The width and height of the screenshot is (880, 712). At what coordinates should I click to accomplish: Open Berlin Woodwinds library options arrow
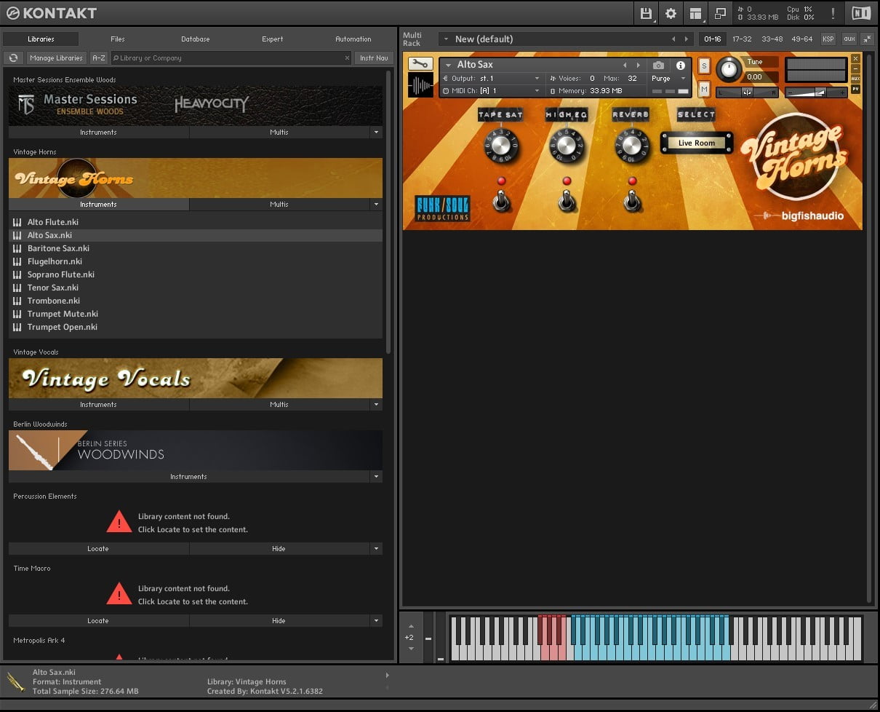tap(376, 477)
